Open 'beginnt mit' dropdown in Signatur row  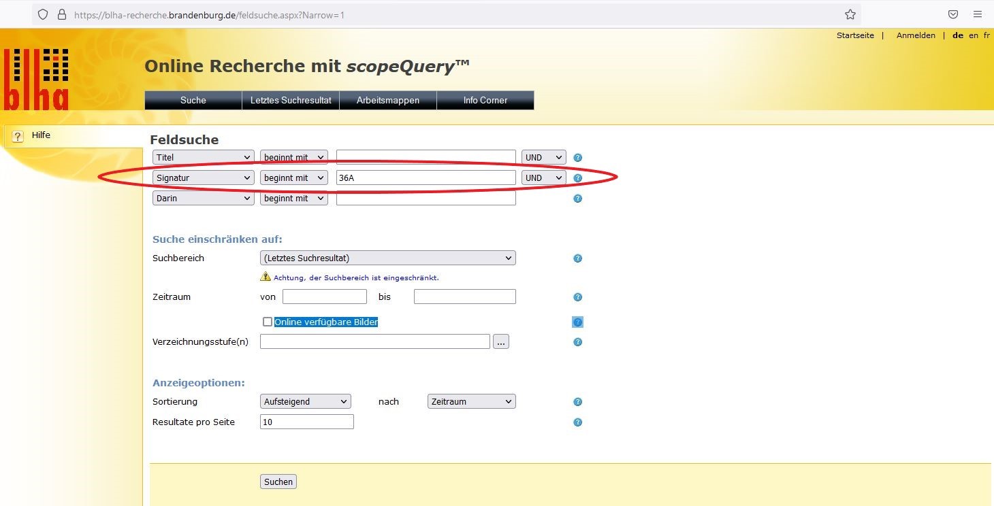294,178
